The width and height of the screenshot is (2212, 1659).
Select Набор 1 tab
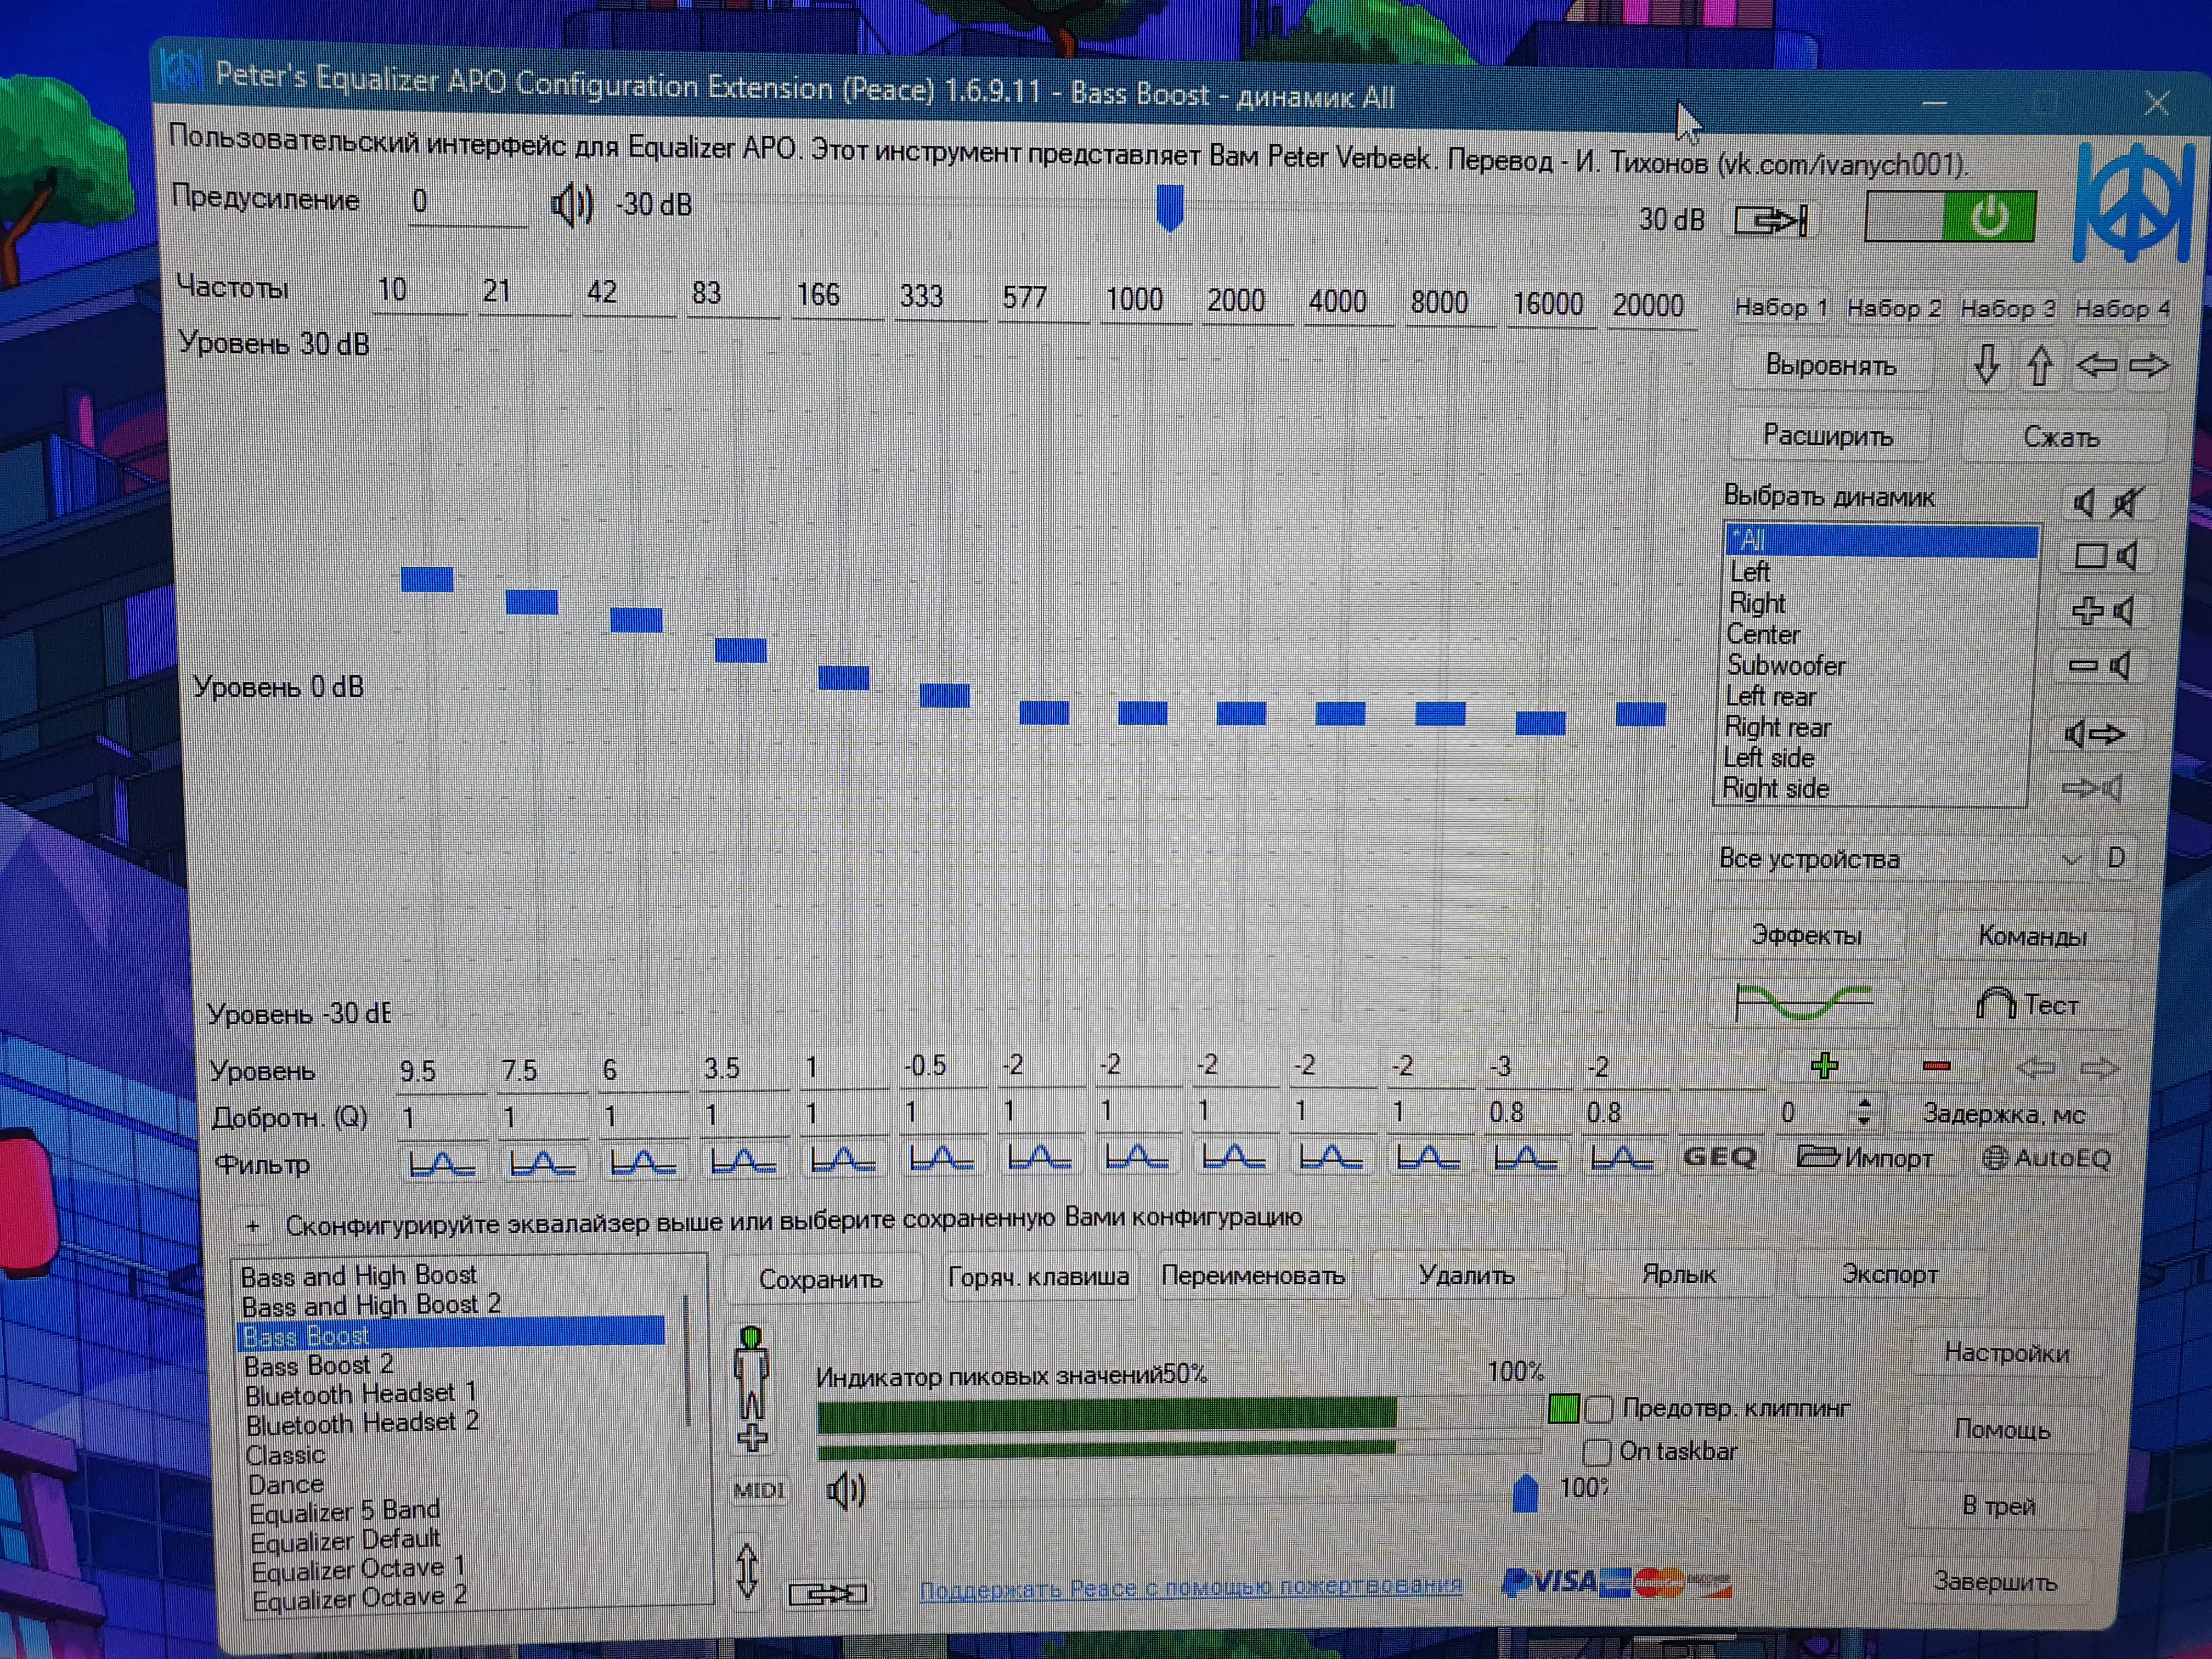pos(1781,307)
